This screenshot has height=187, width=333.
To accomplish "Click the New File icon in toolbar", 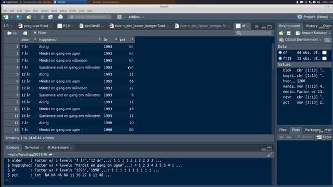I will click(x=6, y=17).
